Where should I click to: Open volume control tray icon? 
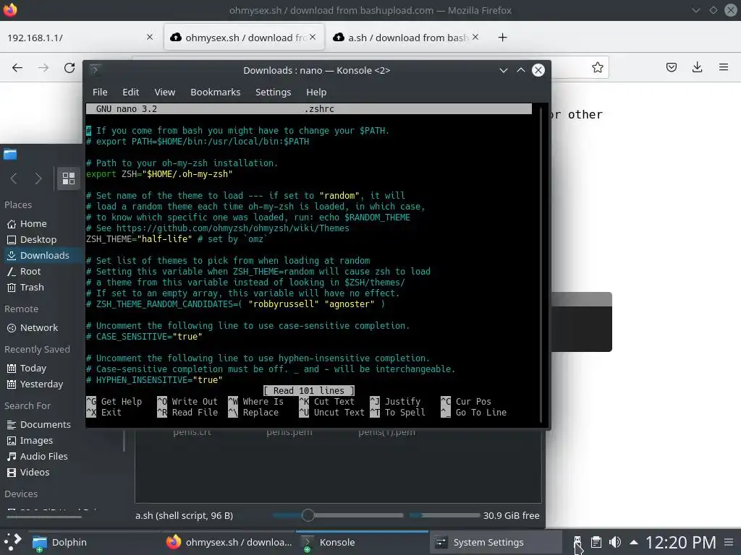point(615,542)
